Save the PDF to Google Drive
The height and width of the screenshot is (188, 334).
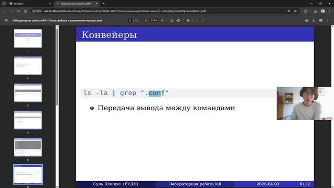click(306, 20)
